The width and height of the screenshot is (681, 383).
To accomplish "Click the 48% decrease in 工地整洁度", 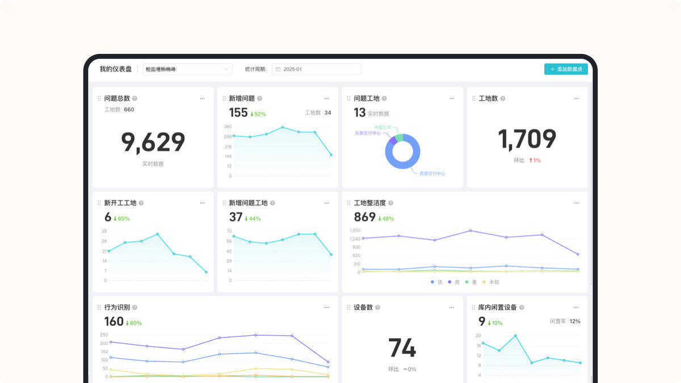I will point(386,218).
